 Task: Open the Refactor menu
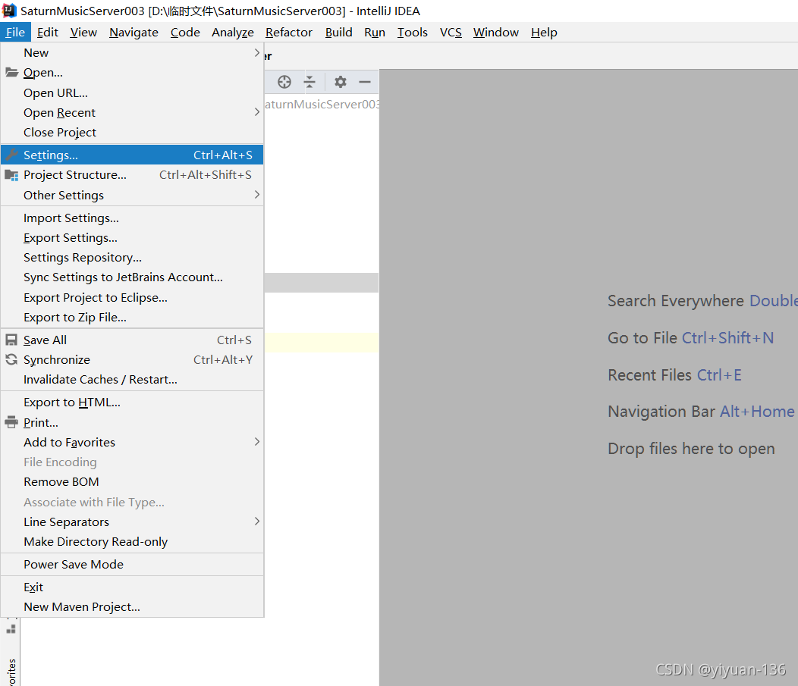click(x=288, y=32)
